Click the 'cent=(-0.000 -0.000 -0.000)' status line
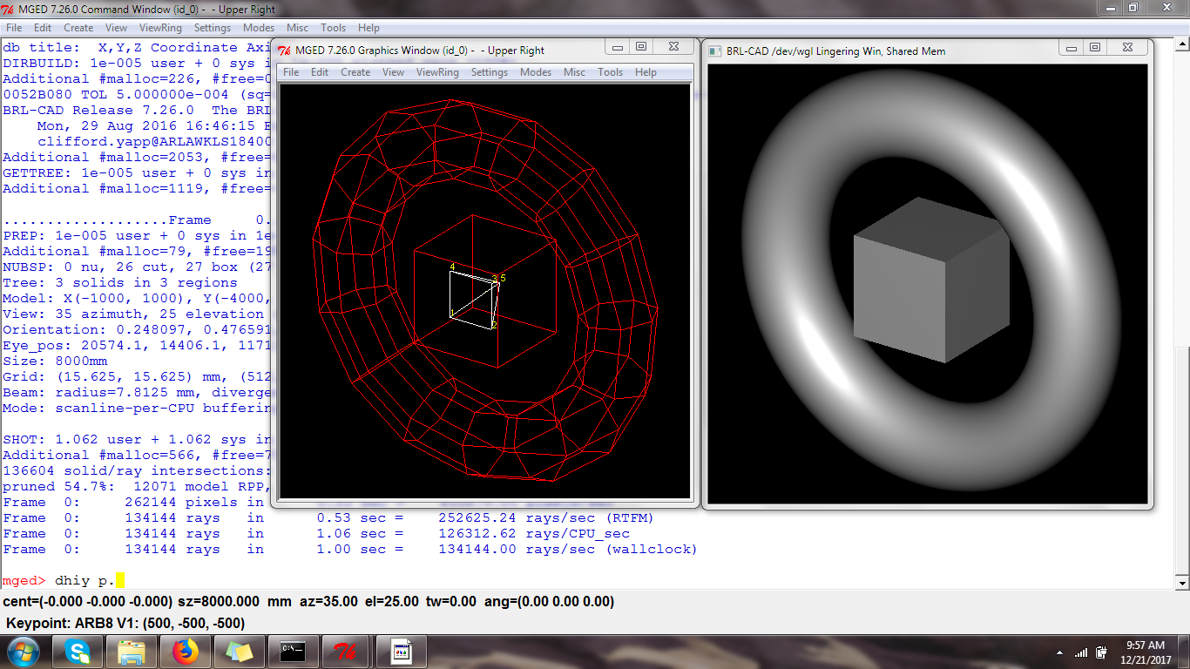 (308, 602)
